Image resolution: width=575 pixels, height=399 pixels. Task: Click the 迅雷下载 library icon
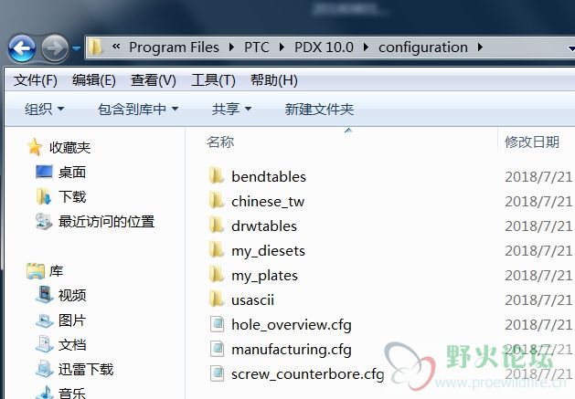[x=45, y=369]
